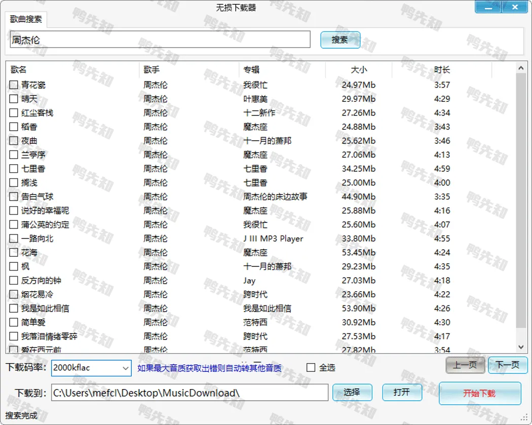Check the 说好的幸福呢 checkbox
The width and height of the screenshot is (532, 425).
click(x=14, y=211)
